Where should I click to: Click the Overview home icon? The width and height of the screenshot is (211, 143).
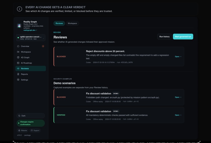[x=18, y=46]
